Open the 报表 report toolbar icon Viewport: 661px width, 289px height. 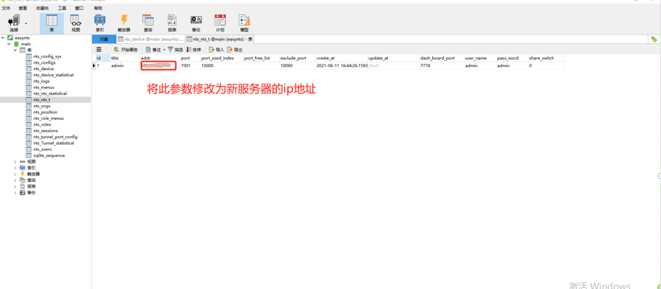[x=172, y=23]
